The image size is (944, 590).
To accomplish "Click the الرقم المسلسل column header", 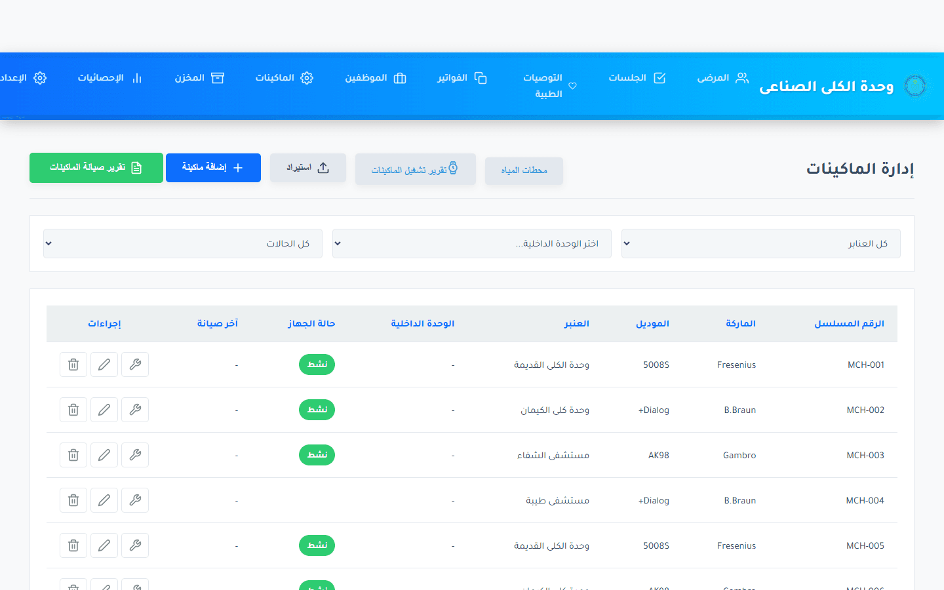I will (849, 324).
